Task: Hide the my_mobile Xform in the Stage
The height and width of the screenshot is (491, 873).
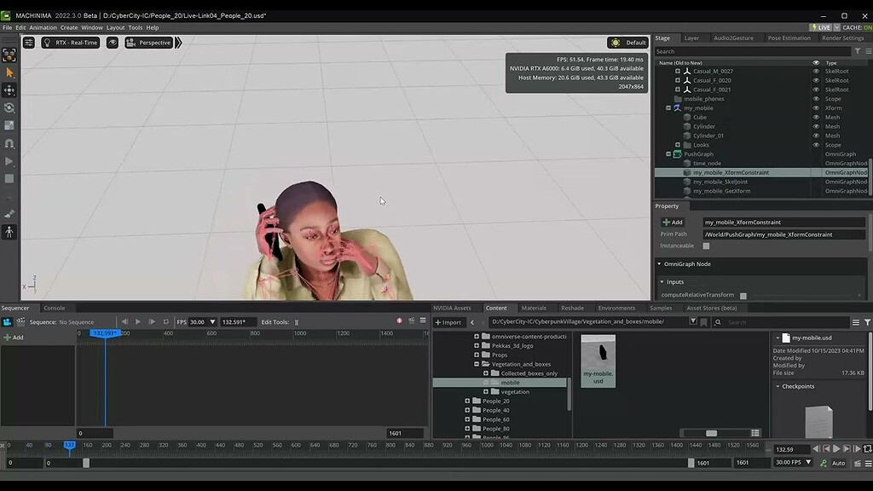Action: point(816,108)
